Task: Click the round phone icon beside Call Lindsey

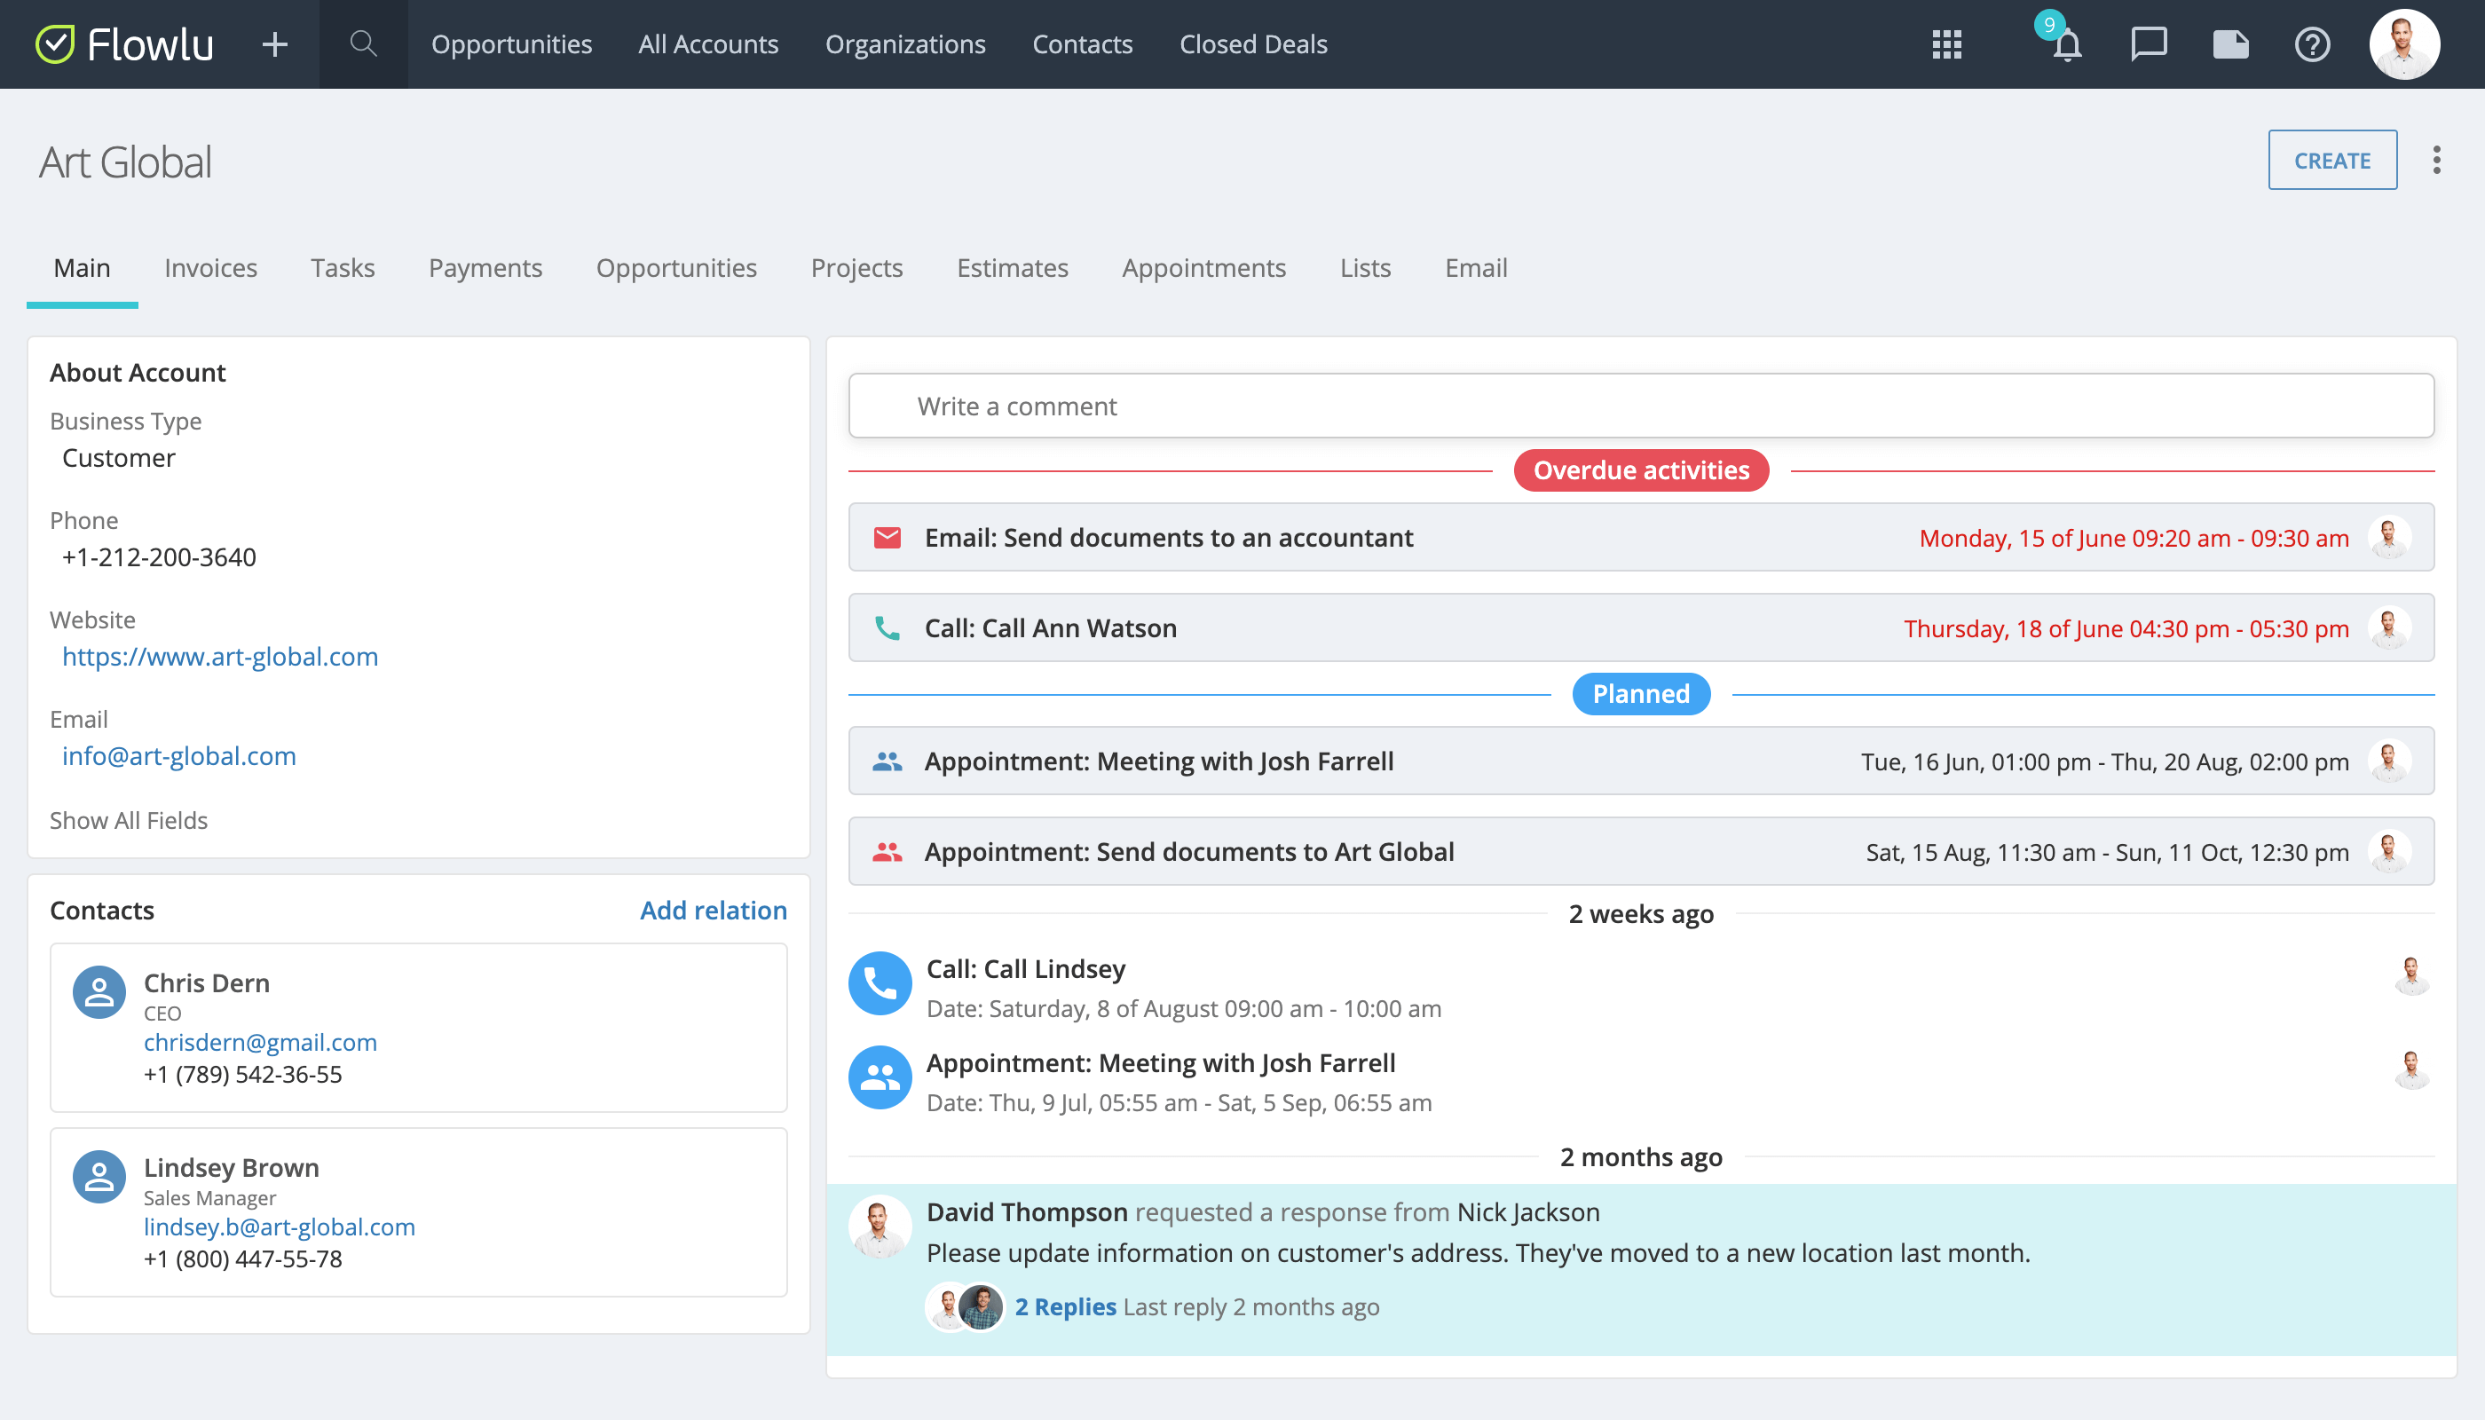Action: [x=880, y=983]
